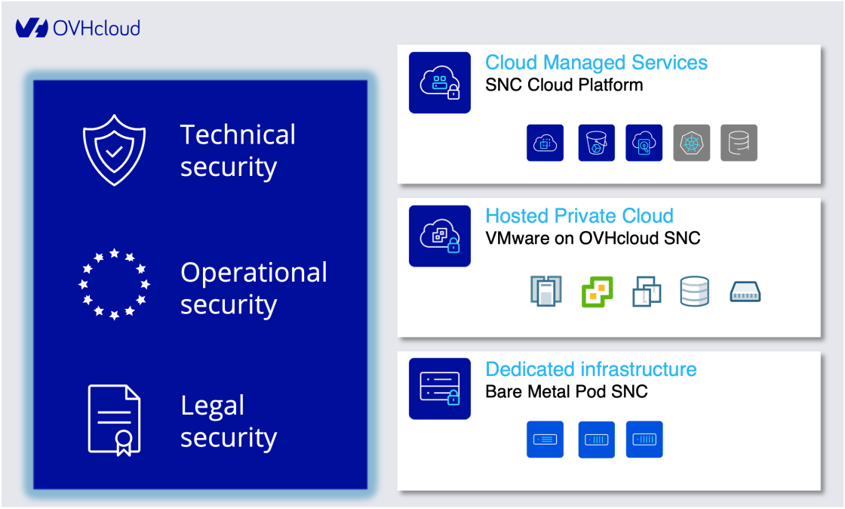Viewport: 845px width, 509px height.
Task: Click the green VMware vSphere icon
Action: [x=597, y=292]
